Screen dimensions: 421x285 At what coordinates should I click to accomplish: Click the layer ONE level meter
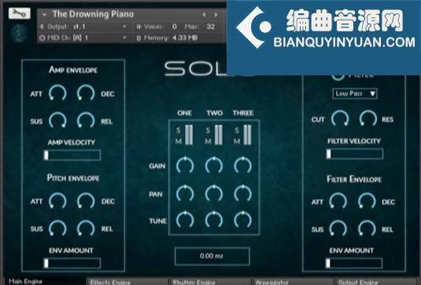point(189,135)
